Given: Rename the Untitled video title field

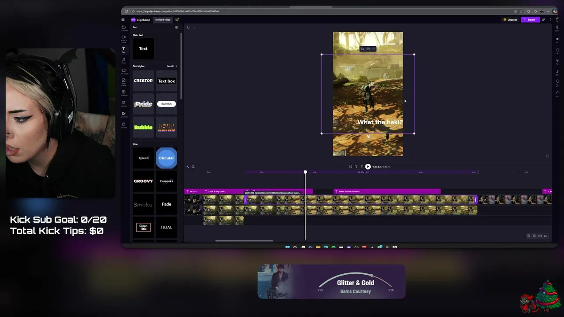Looking at the screenshot, I should (x=163, y=20).
